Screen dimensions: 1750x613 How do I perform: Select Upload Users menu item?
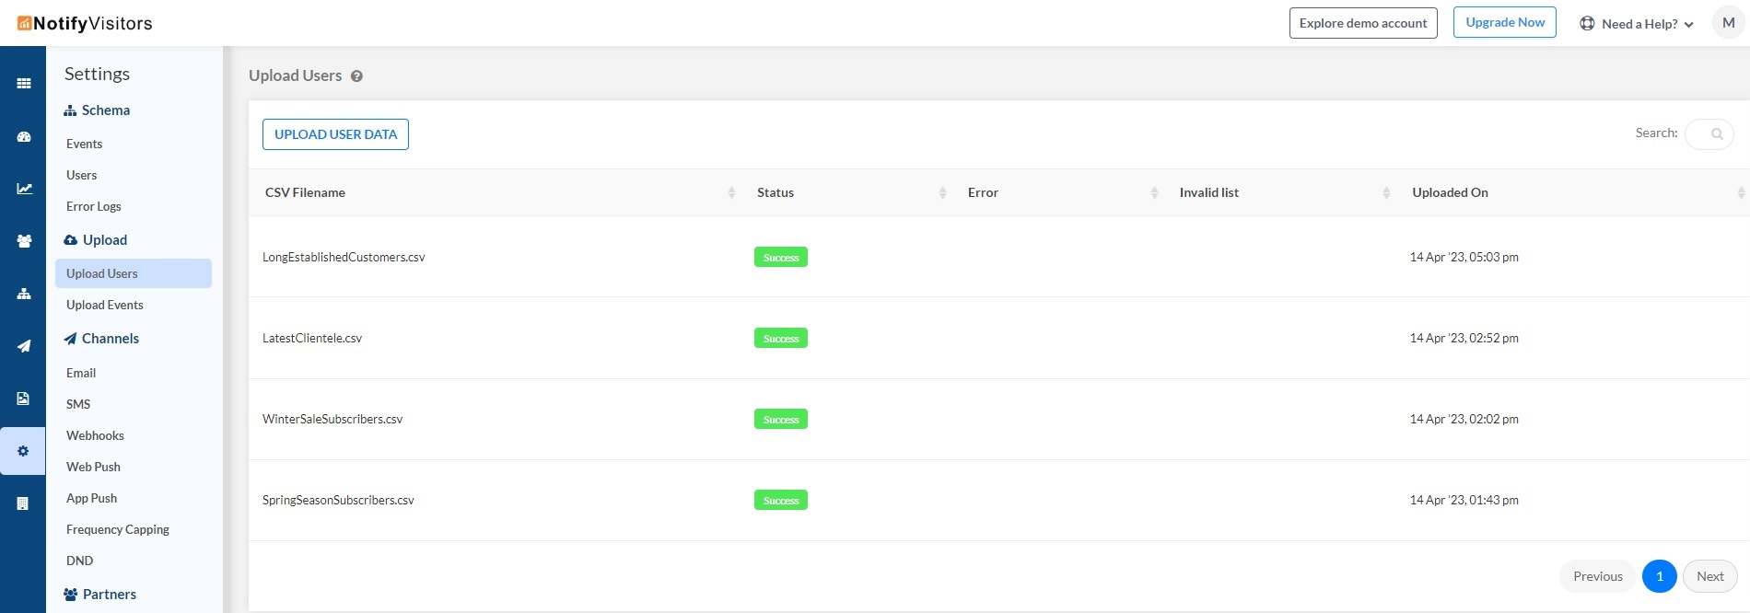pyautogui.click(x=134, y=273)
